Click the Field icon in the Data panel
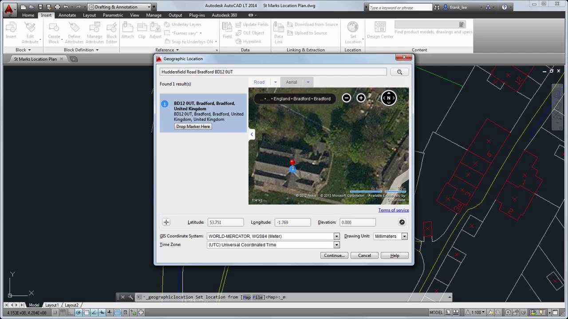Viewport: 568px width, 319px height. pos(227,30)
